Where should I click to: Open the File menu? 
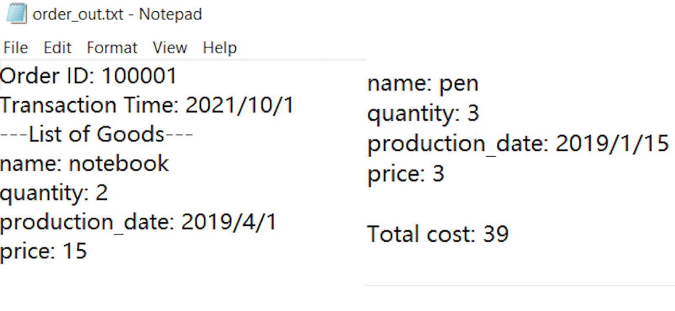click(16, 48)
